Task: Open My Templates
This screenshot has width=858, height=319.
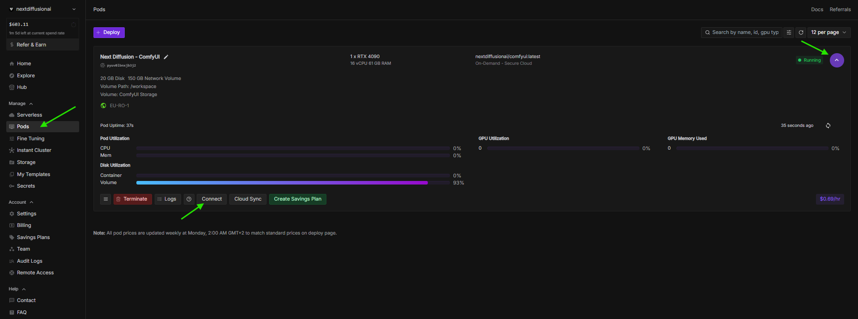Action: [42, 175]
